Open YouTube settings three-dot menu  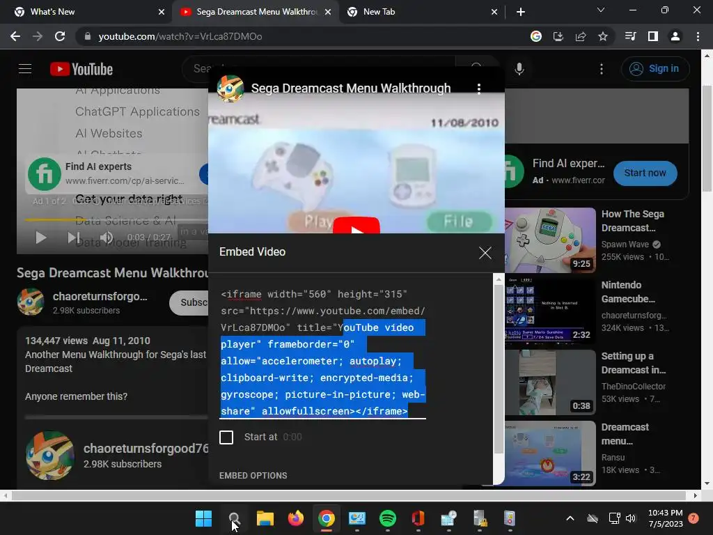[601, 69]
